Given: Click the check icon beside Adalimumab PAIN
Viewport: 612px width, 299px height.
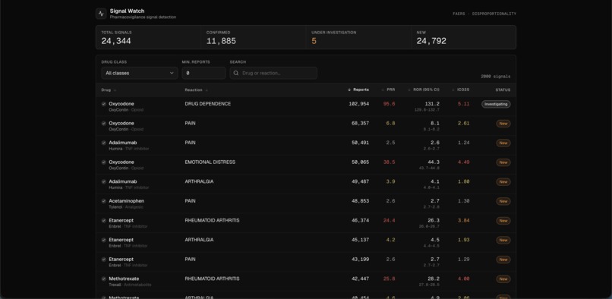Looking at the screenshot, I should (x=104, y=143).
